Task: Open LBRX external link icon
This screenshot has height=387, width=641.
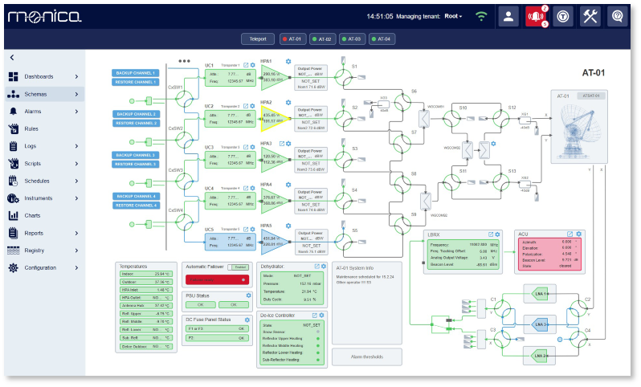Action: pyautogui.click(x=491, y=234)
